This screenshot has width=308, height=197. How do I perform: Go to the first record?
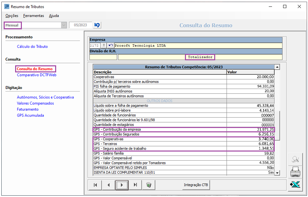(x=95, y=185)
